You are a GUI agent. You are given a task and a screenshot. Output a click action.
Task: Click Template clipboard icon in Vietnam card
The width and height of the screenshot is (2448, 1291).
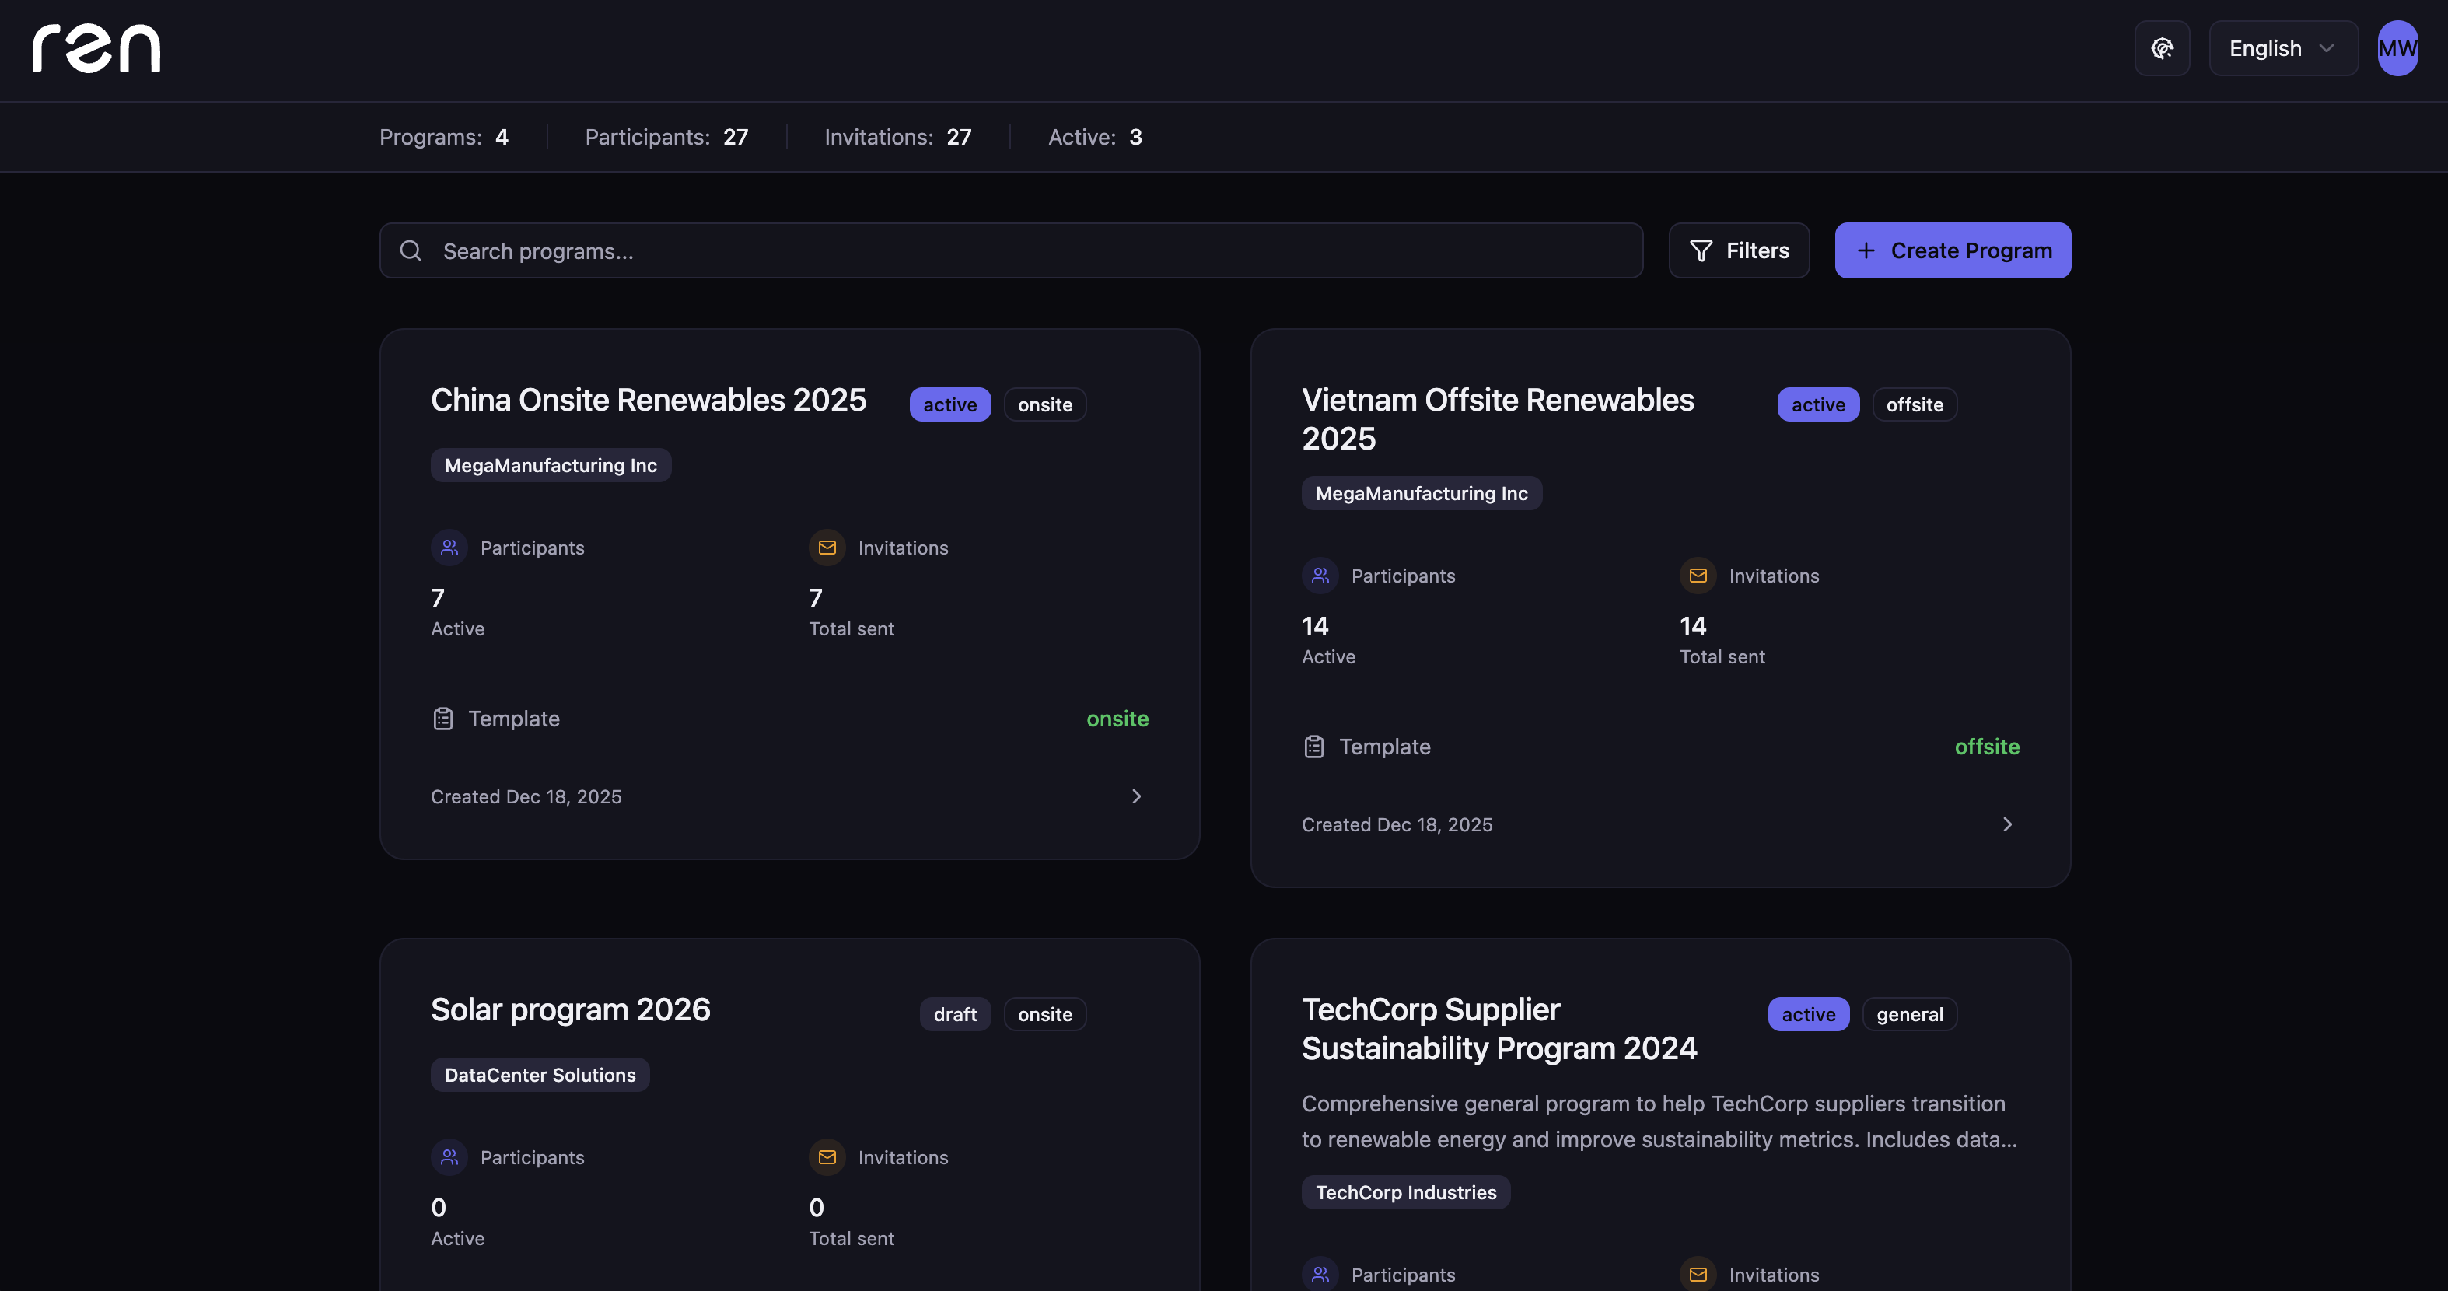tap(1313, 747)
